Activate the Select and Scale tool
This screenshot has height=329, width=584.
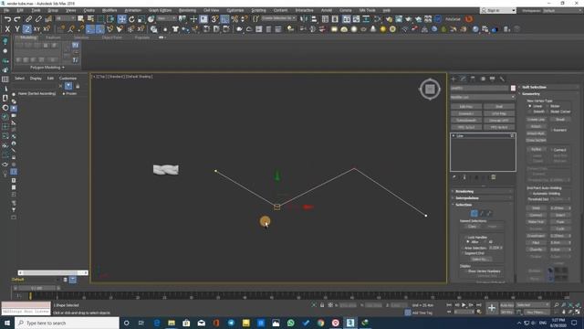click(x=141, y=19)
